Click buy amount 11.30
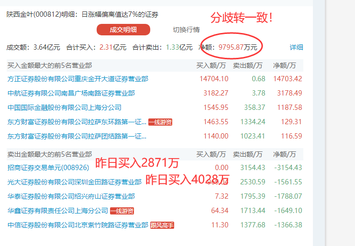Image resolution: width=355 pixels, height=246 pixels. pyautogui.click(x=220, y=225)
